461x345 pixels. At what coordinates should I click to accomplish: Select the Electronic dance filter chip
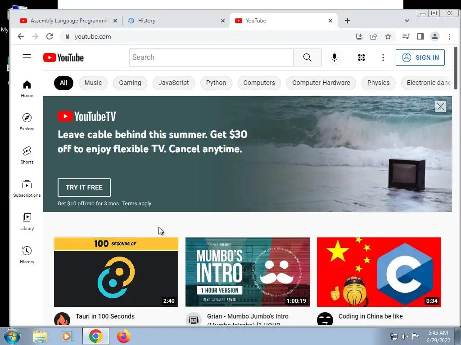click(427, 83)
